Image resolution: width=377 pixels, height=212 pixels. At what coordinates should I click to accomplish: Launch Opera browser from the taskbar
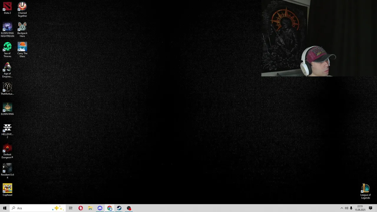click(80, 208)
